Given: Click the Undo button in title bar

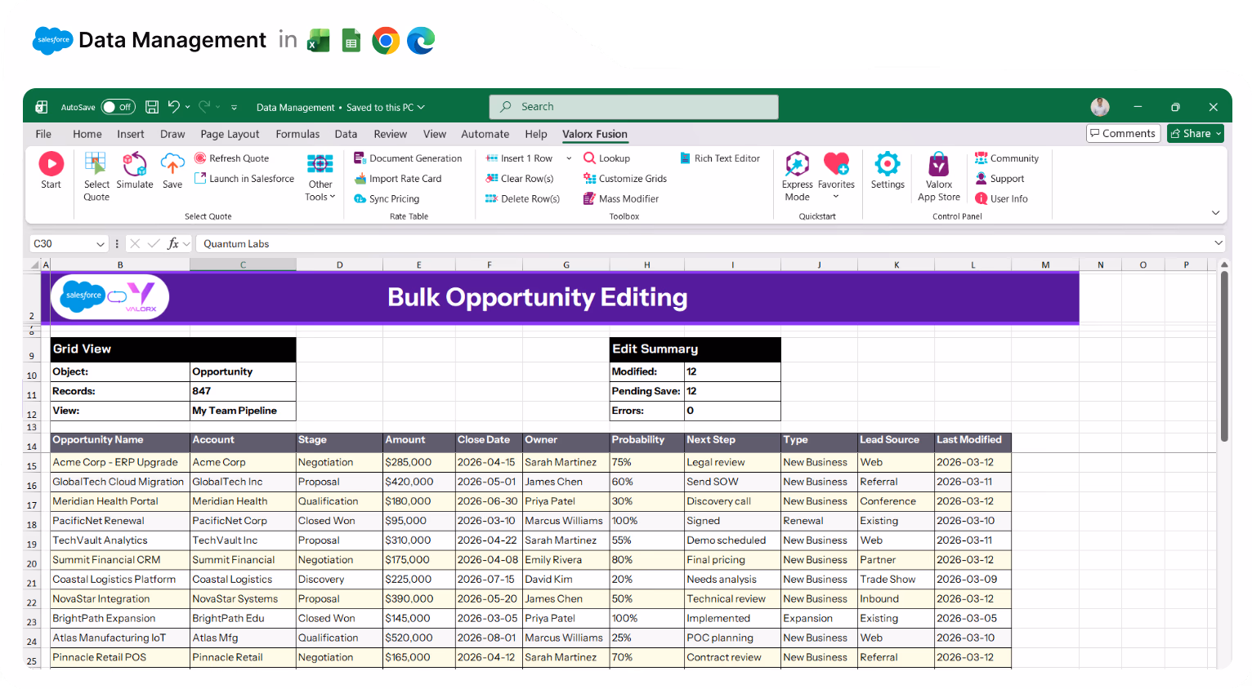Looking at the screenshot, I should (173, 106).
